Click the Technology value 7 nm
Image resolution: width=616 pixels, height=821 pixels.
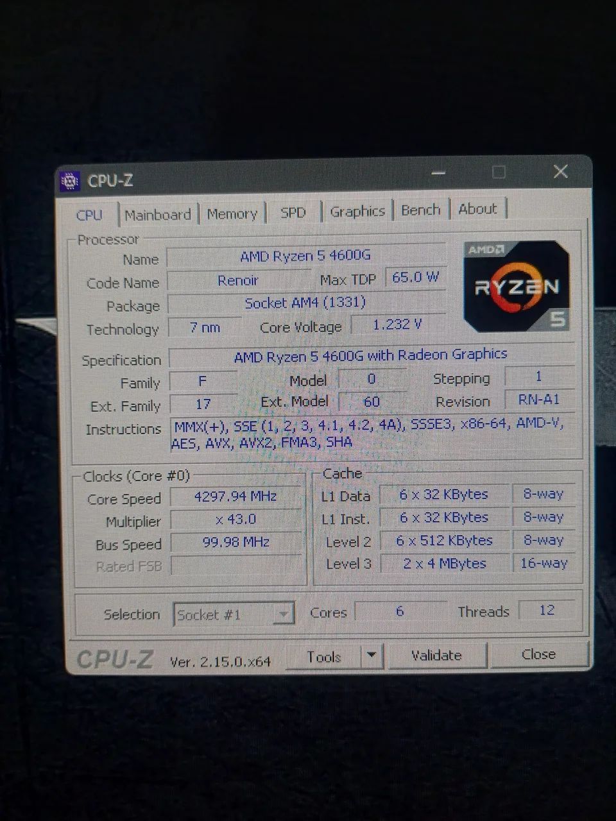(x=205, y=328)
